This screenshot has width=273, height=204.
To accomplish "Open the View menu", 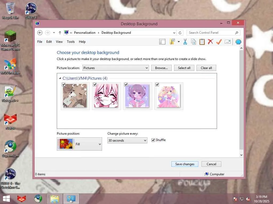I will coord(59,42).
